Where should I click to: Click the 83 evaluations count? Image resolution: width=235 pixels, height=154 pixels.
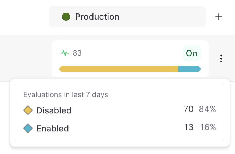77,53
